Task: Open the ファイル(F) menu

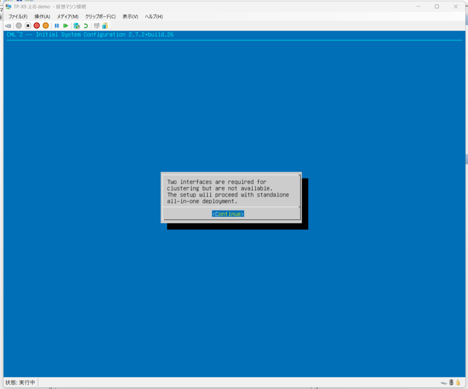Action: (x=18, y=17)
